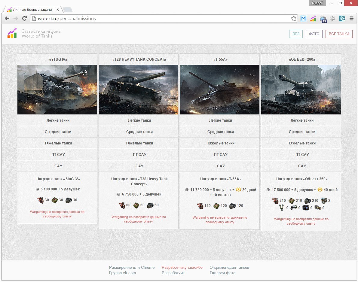Expand Средние танки under Объект 260
Screen dimensions: 358x282
point(301,132)
